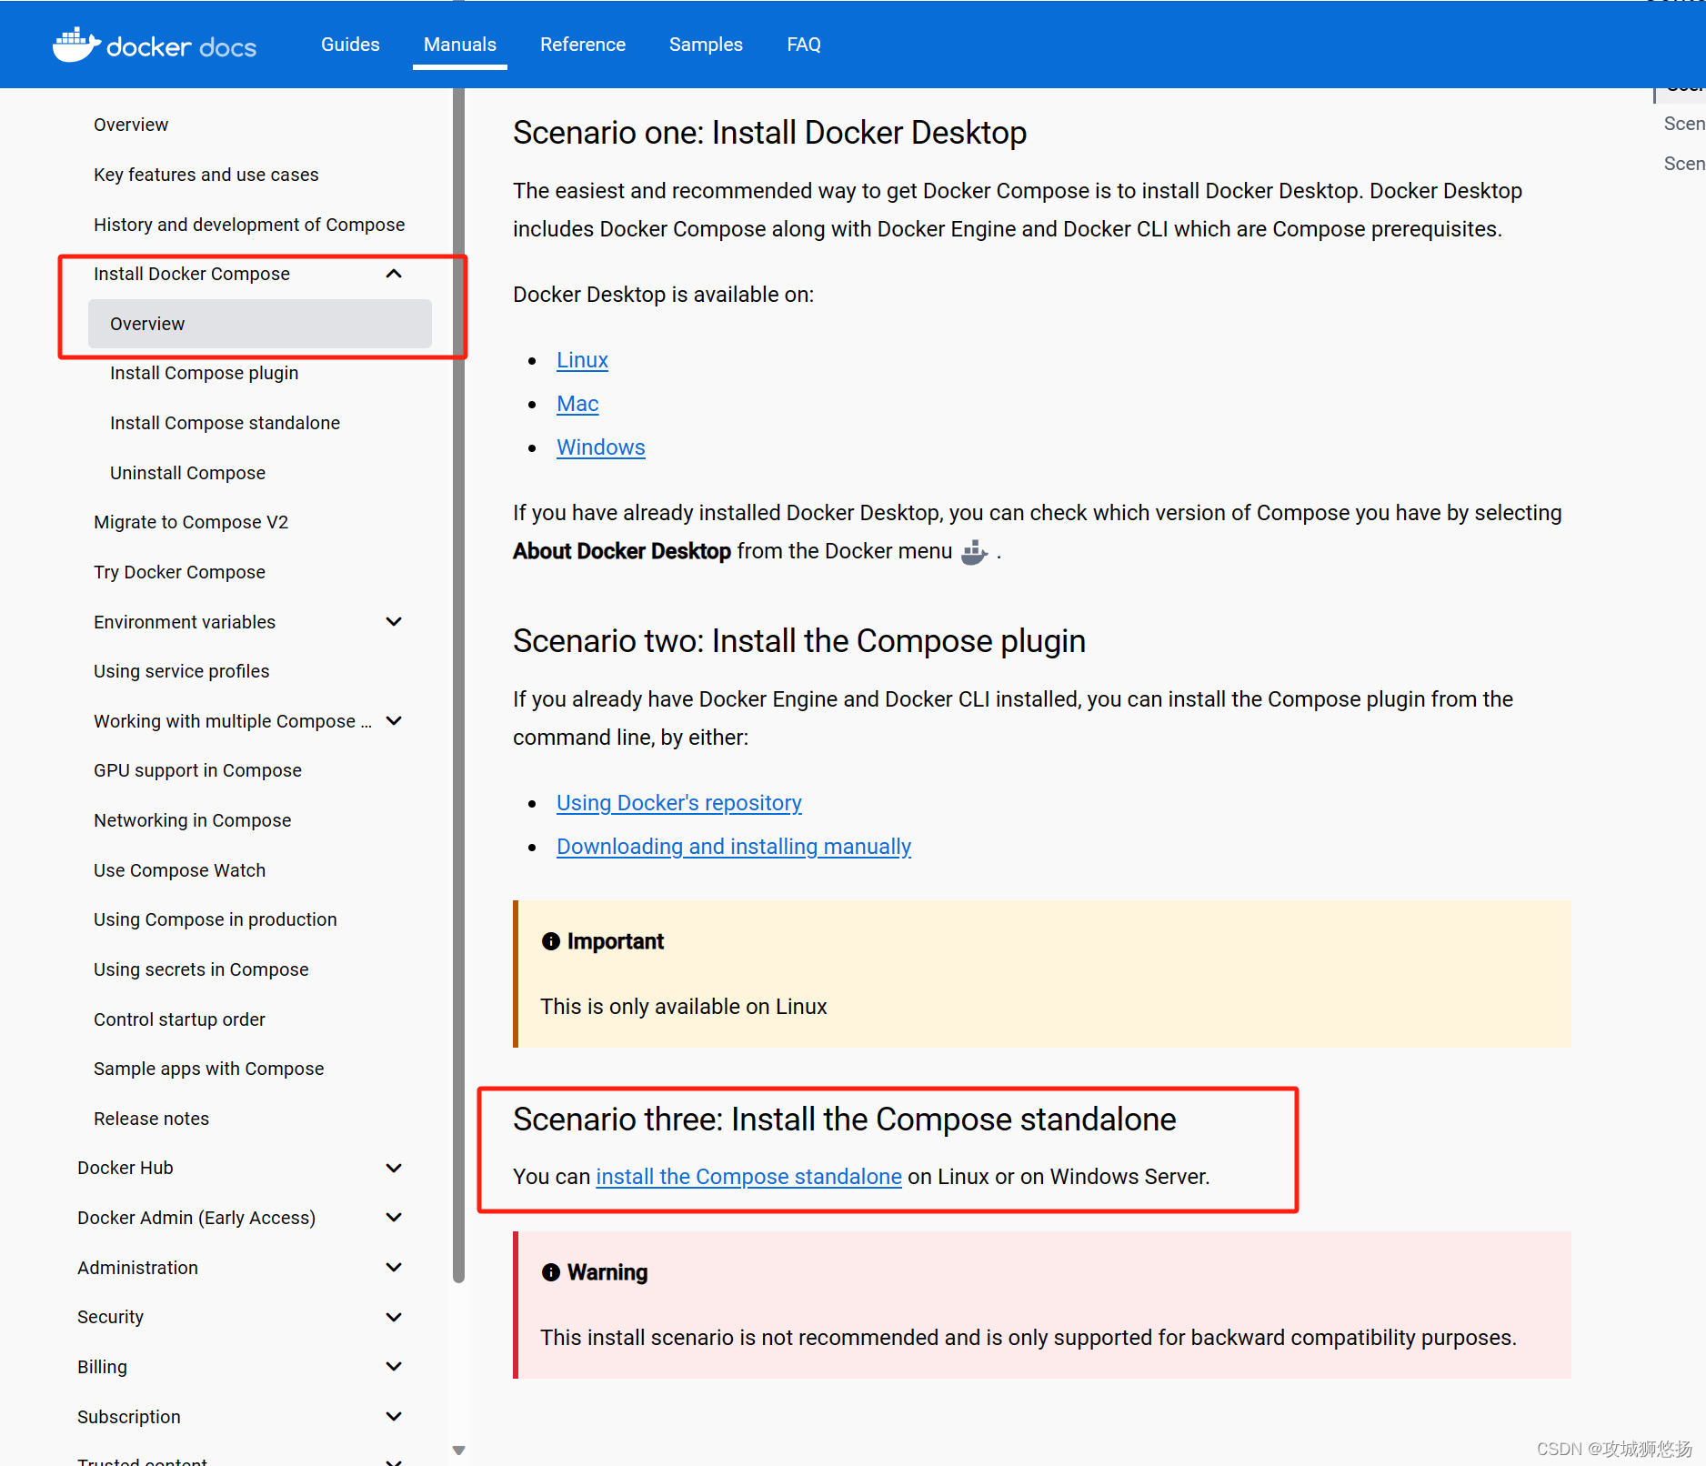1706x1466 pixels.
Task: Open the Mac installation link
Action: pyautogui.click(x=577, y=403)
